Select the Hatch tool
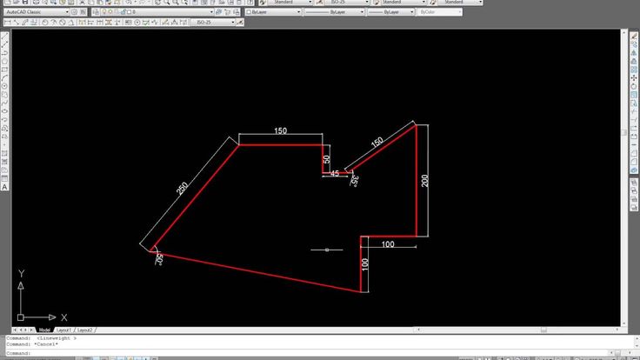The height and width of the screenshot is (360, 640). [4, 153]
